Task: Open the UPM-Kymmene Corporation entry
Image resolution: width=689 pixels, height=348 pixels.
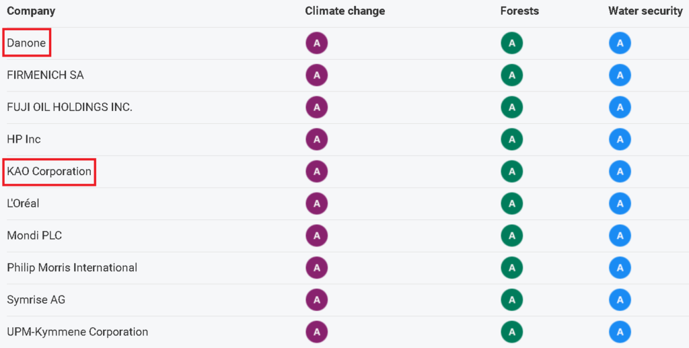Action: (x=77, y=332)
